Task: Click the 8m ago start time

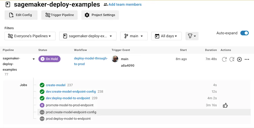Action: [181, 59]
